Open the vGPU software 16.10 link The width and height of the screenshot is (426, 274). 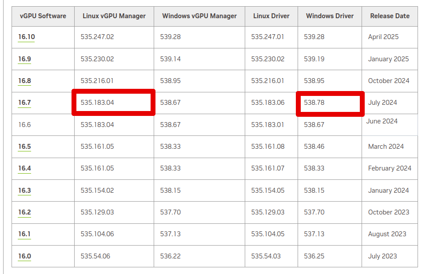tap(26, 37)
